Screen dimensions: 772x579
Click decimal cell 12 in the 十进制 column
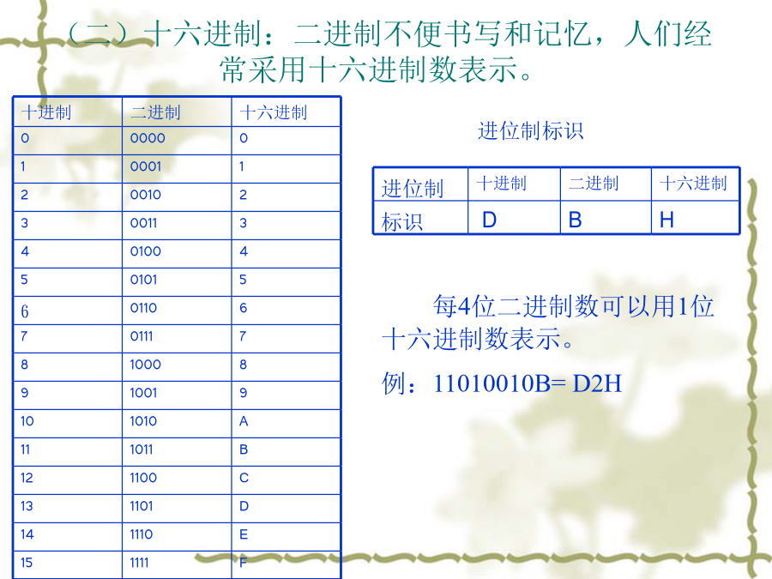(68, 480)
